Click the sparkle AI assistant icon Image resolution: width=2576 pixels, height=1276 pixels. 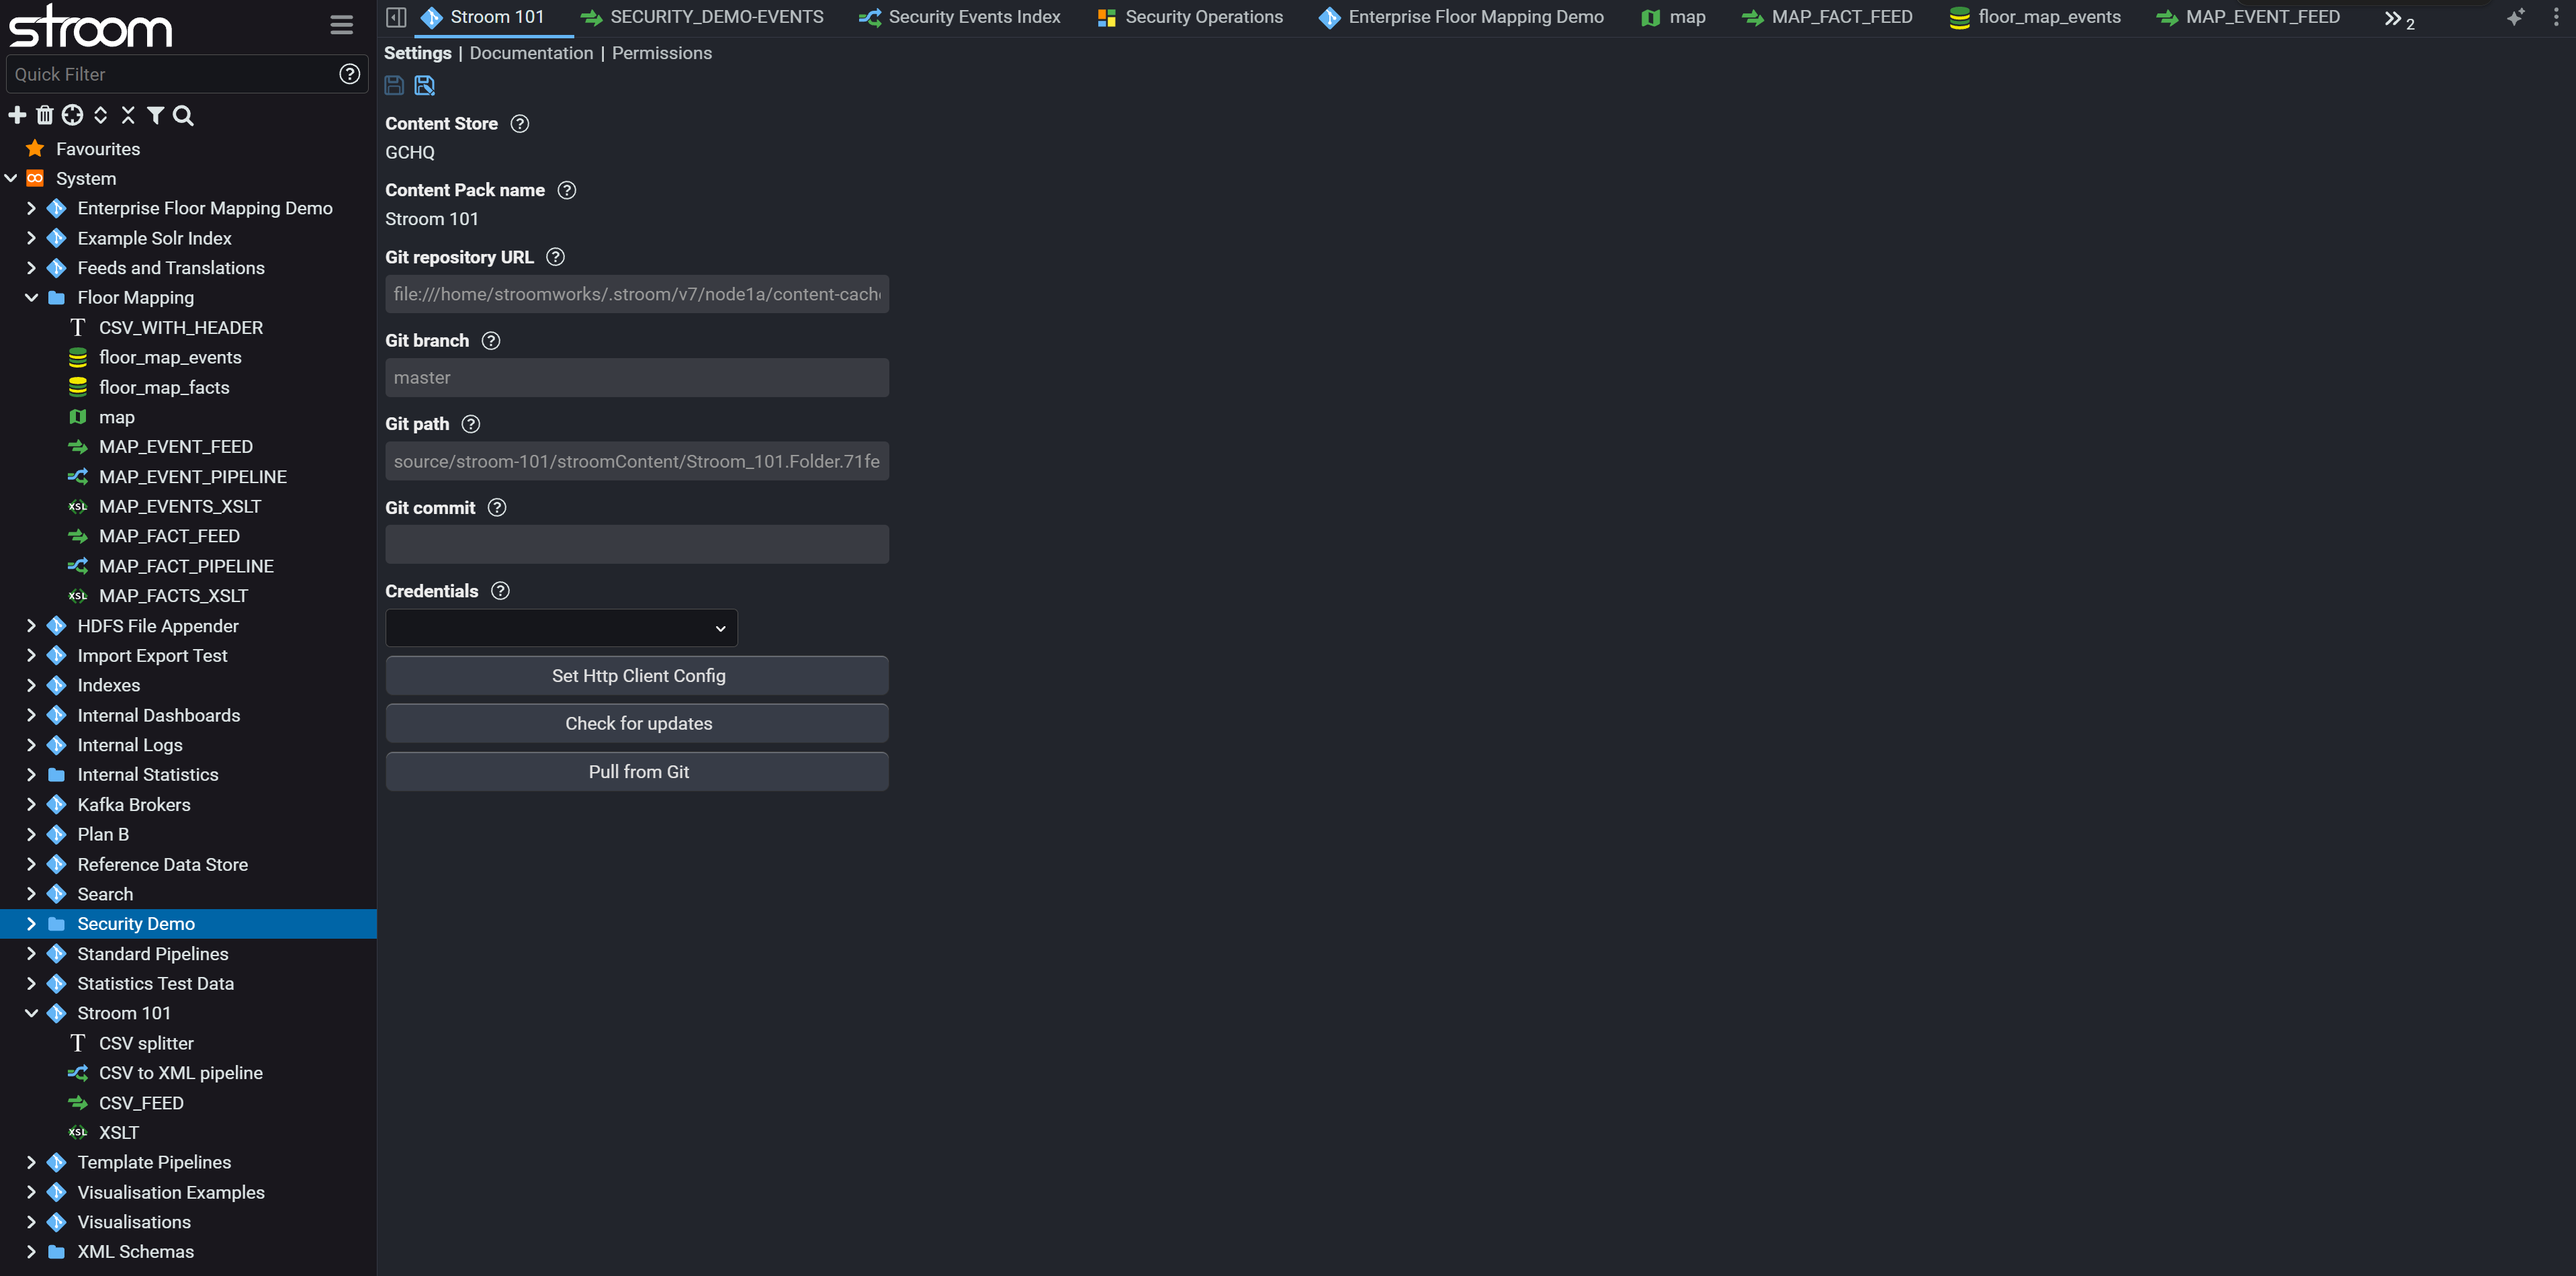[x=2515, y=17]
